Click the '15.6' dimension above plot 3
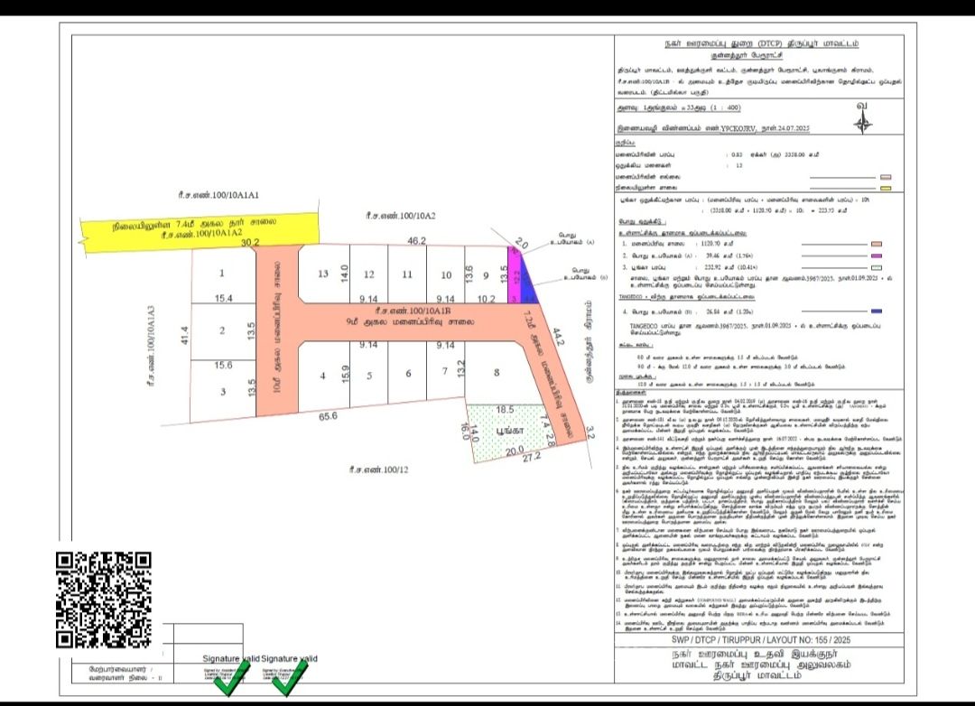The width and height of the screenshot is (975, 706). tap(223, 365)
